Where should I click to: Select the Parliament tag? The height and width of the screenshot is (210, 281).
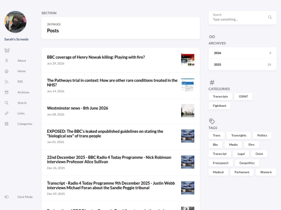point(242,172)
